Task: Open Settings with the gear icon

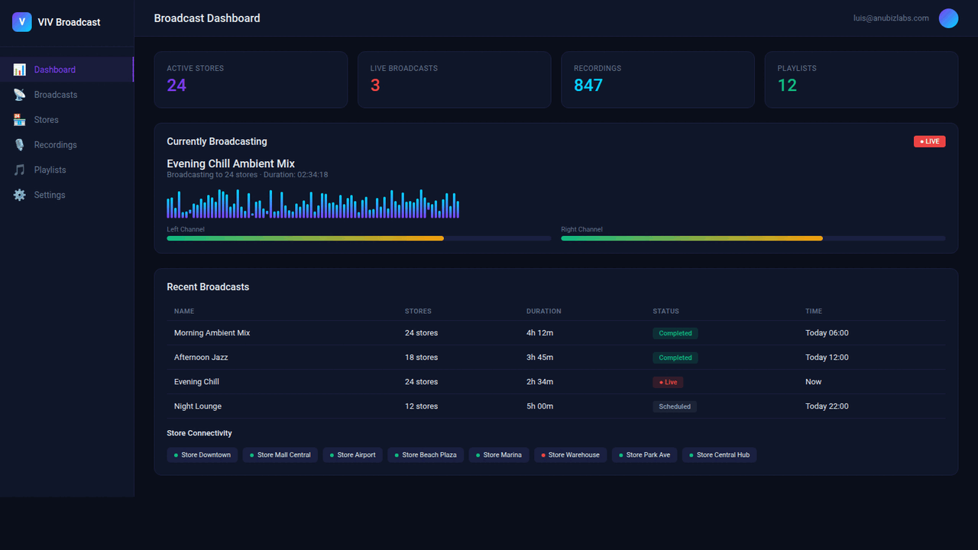Action: tap(19, 195)
